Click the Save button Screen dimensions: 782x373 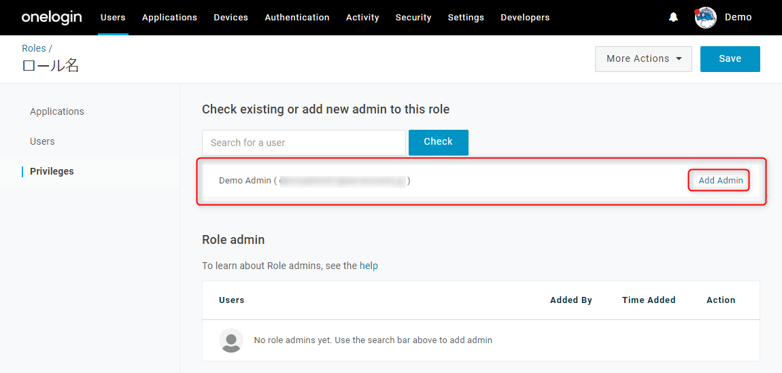click(730, 58)
